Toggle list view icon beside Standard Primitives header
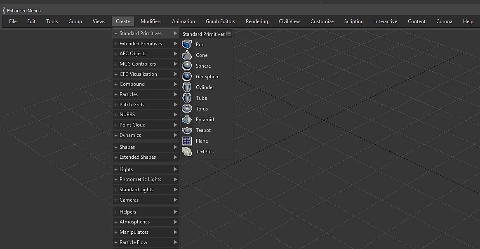480x249 pixels. coord(228,34)
